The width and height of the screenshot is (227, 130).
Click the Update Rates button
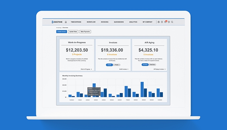[x=73, y=32]
